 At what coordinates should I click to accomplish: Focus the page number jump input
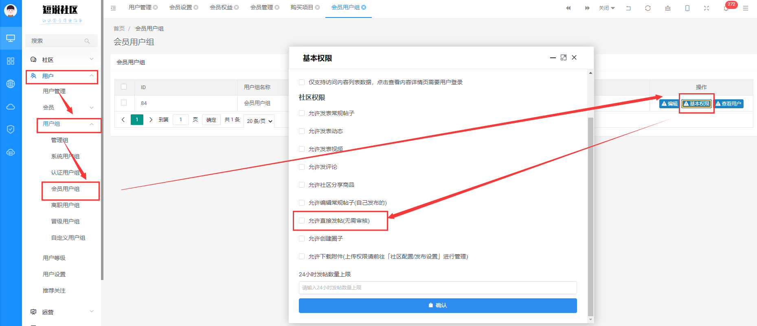[180, 120]
